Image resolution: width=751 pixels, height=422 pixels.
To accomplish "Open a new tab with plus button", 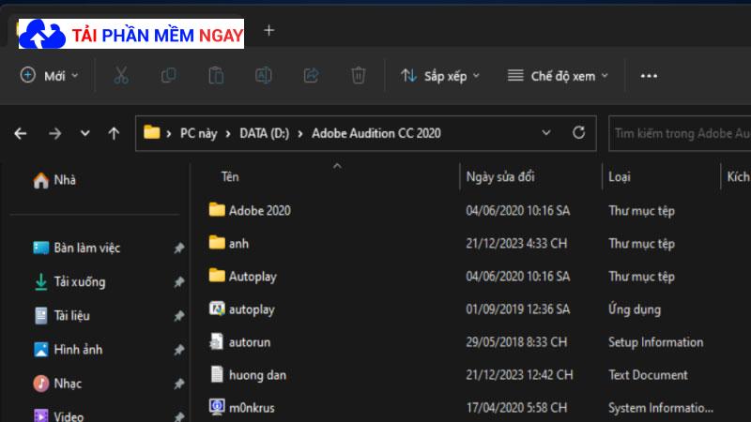I will tap(269, 31).
